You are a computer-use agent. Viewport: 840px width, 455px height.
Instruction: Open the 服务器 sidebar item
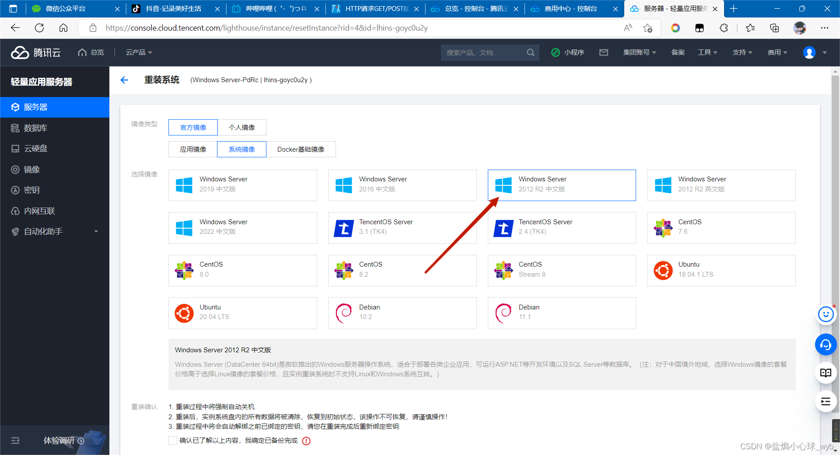click(x=55, y=107)
